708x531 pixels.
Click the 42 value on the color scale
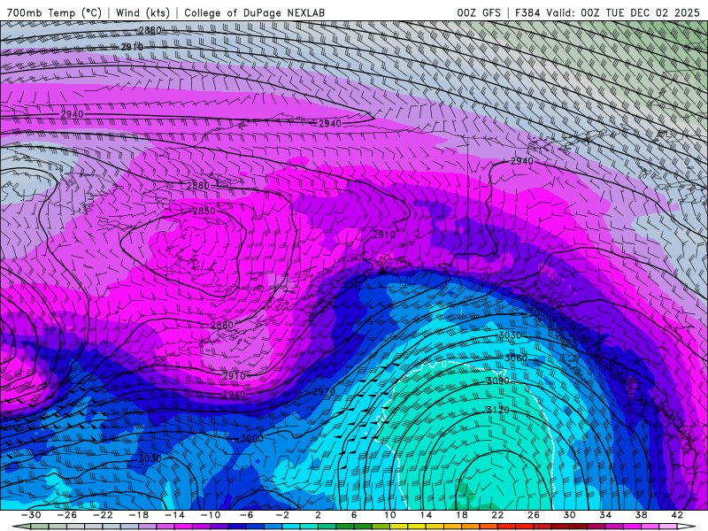click(x=677, y=515)
